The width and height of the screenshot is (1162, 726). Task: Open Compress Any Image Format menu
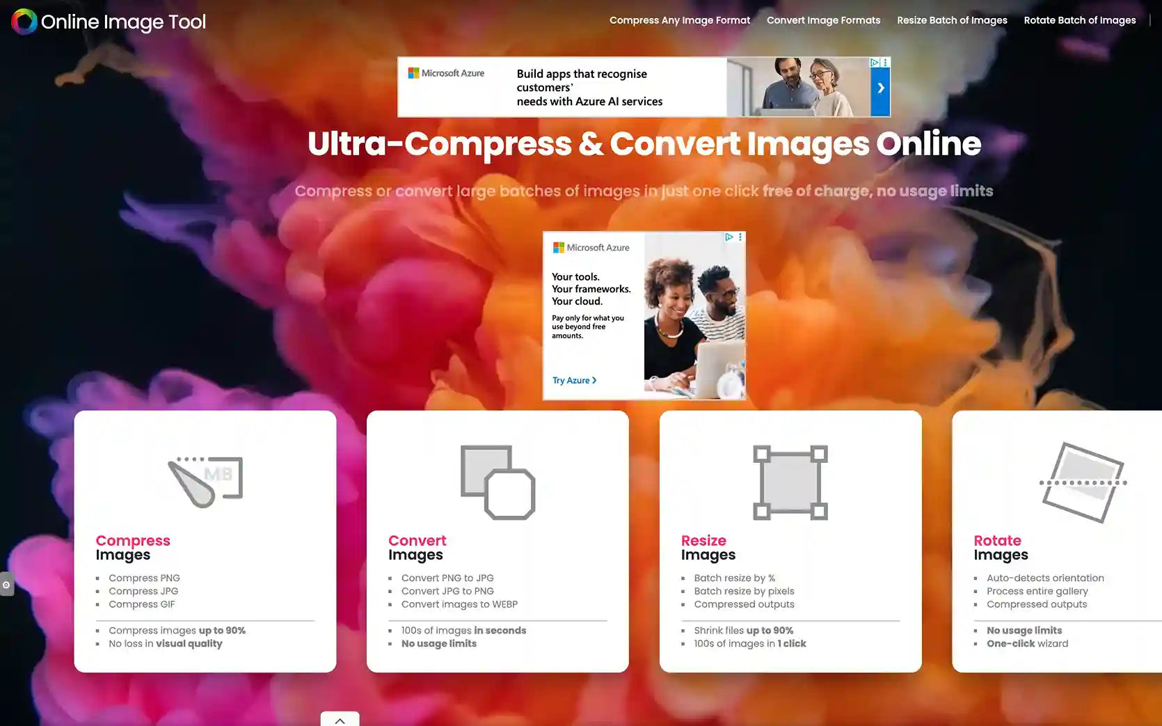(680, 20)
